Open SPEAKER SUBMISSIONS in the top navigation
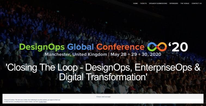Image resolution: width=206 pixels, height=106 pixels. click(158, 4)
